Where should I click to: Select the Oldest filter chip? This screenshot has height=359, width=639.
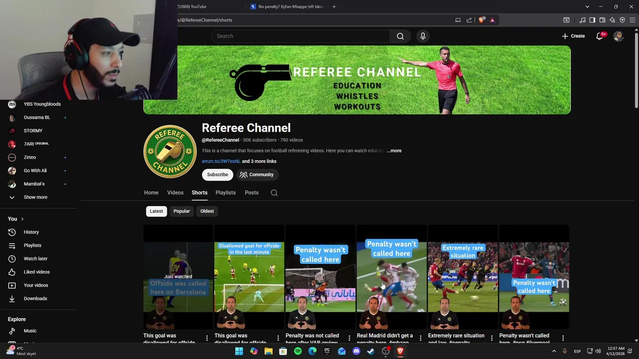click(207, 211)
